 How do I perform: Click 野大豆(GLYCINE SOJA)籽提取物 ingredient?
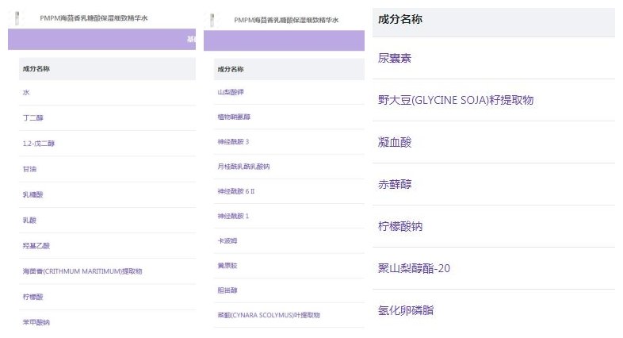click(456, 100)
